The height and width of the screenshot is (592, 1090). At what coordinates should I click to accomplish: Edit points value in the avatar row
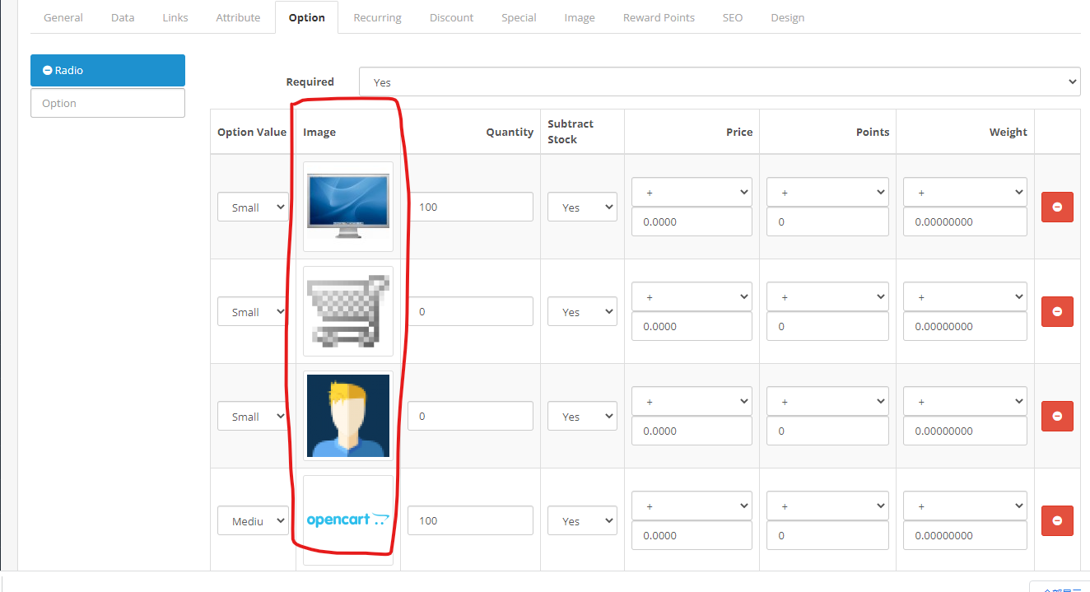827,431
